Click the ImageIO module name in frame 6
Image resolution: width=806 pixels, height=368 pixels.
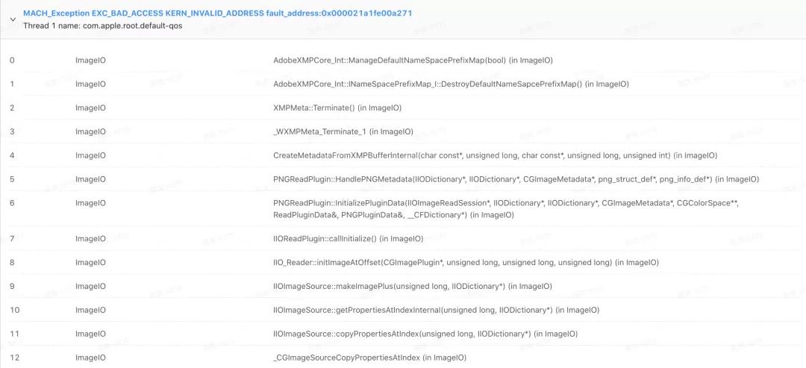[90, 203]
